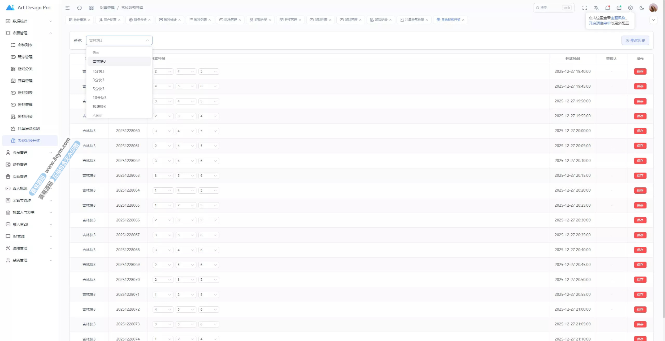This screenshot has height=341, width=665.
Task: Toggle dark mode moon icon
Action: coord(642,8)
